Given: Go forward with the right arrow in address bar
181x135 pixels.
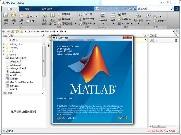Looking at the screenshot, I should [x=8, y=32].
